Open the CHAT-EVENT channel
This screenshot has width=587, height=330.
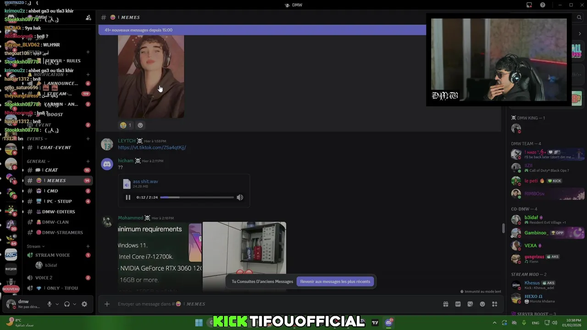click(58, 148)
